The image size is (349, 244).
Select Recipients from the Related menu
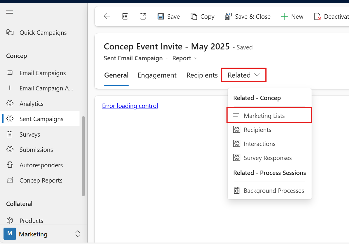(x=269, y=130)
